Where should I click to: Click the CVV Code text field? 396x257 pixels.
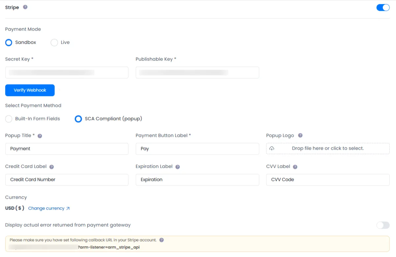(327, 180)
